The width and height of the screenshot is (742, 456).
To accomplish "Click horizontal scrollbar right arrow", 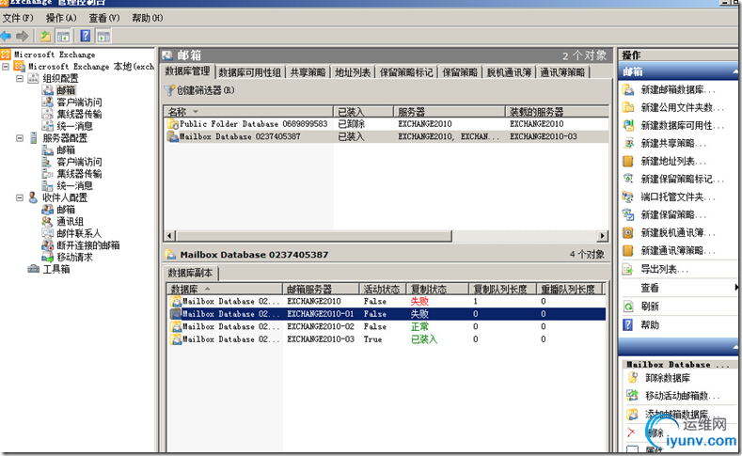I will (603, 236).
